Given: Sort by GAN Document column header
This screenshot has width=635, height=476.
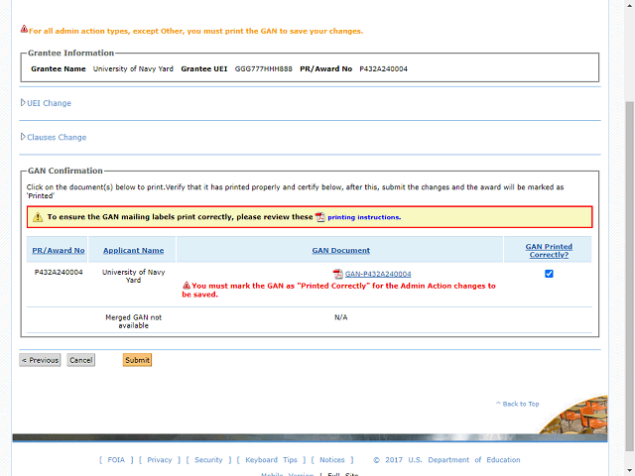Looking at the screenshot, I should tap(340, 251).
